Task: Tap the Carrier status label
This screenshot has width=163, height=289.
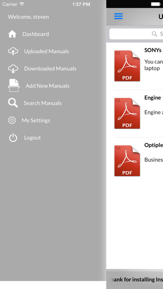Action: tap(10, 4)
